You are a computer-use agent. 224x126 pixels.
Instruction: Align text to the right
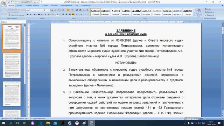click(x=70, y=14)
